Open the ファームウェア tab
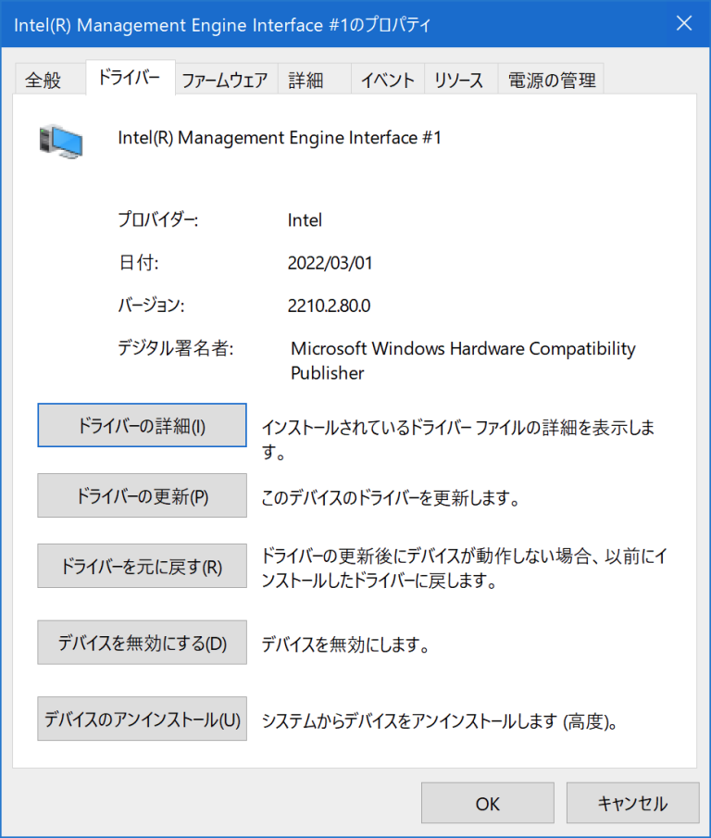This screenshot has width=711, height=838. pos(226,80)
